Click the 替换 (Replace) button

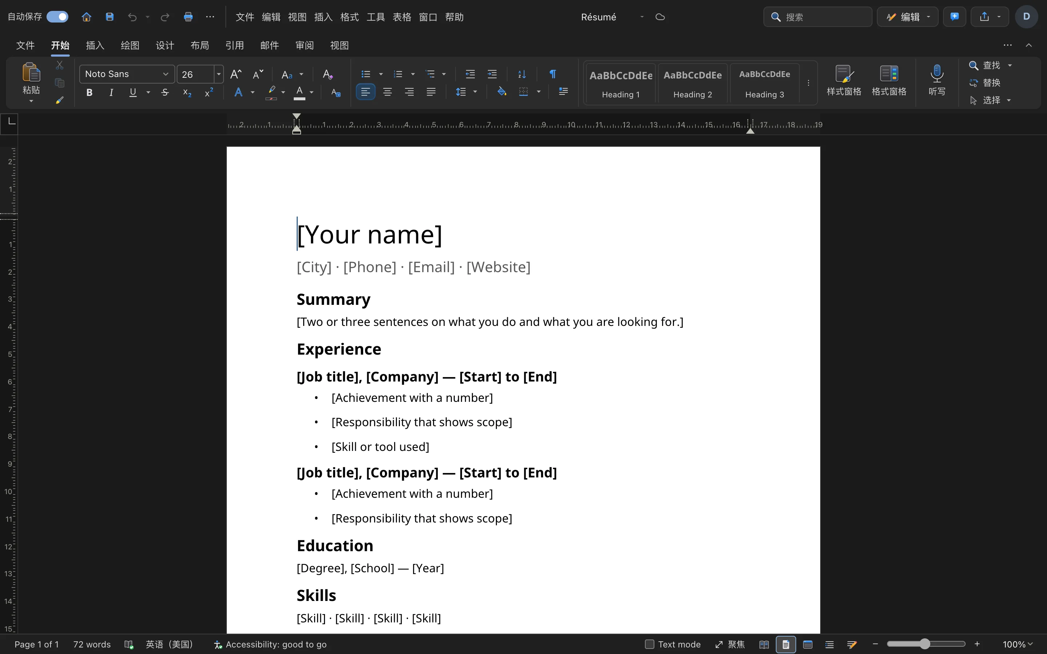tap(985, 82)
